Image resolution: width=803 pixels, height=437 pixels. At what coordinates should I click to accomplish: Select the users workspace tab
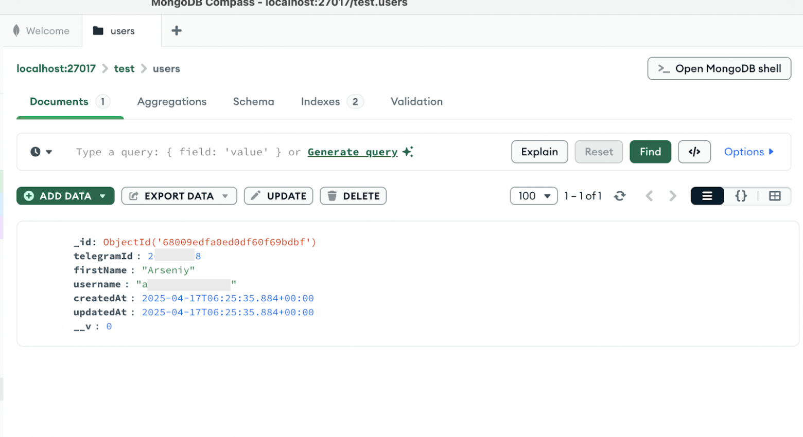(x=121, y=31)
